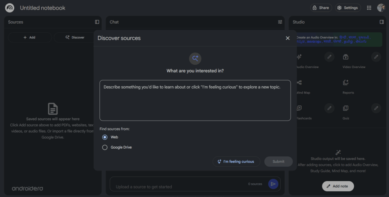Open the Settings menu
This screenshot has height=197, width=389.
[x=348, y=8]
